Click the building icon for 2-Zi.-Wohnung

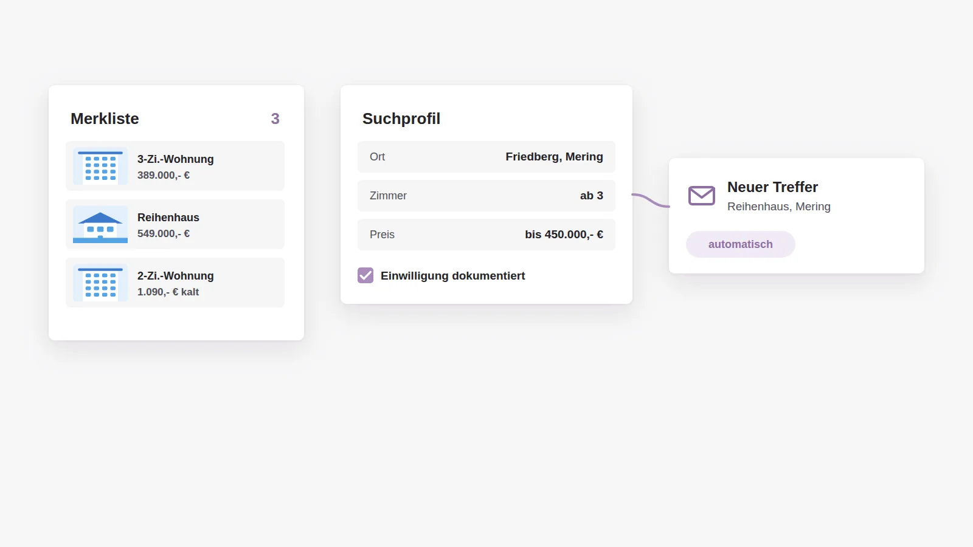click(100, 283)
